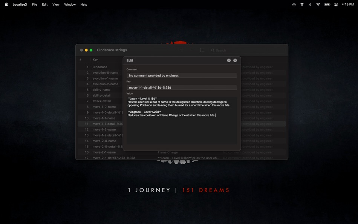Select the move-1-1-name row
Viewport: 358px width, 224px height.
point(182,118)
